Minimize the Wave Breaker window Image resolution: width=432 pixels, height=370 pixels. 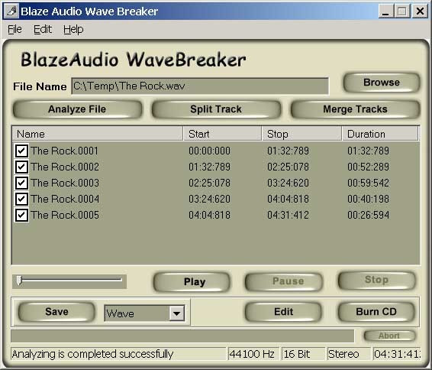pyautogui.click(x=385, y=11)
